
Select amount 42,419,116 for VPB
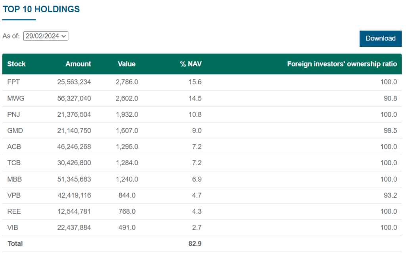(x=74, y=195)
